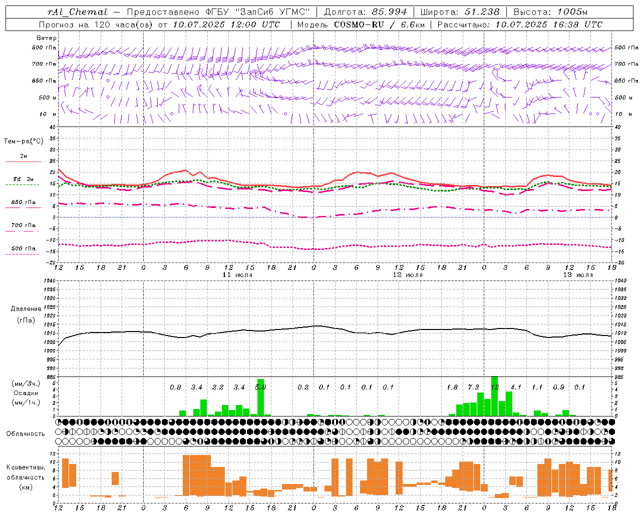The image size is (641, 512).
Task: Click the 'Высота: 1005м' header field
Action: pyautogui.click(x=550, y=12)
